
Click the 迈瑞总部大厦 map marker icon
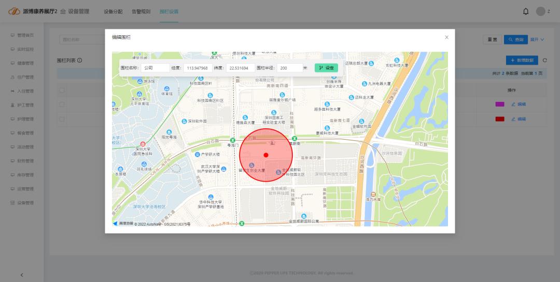[x=371, y=64]
